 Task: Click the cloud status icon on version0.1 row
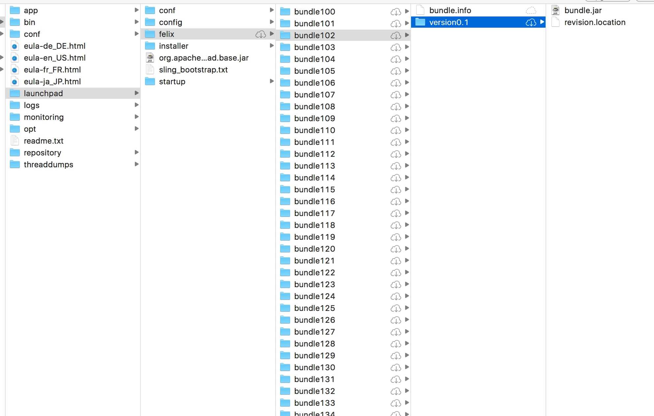click(x=531, y=22)
